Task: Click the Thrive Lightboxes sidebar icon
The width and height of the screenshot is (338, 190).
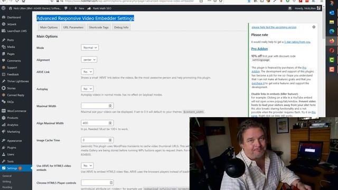Action: [4, 81]
